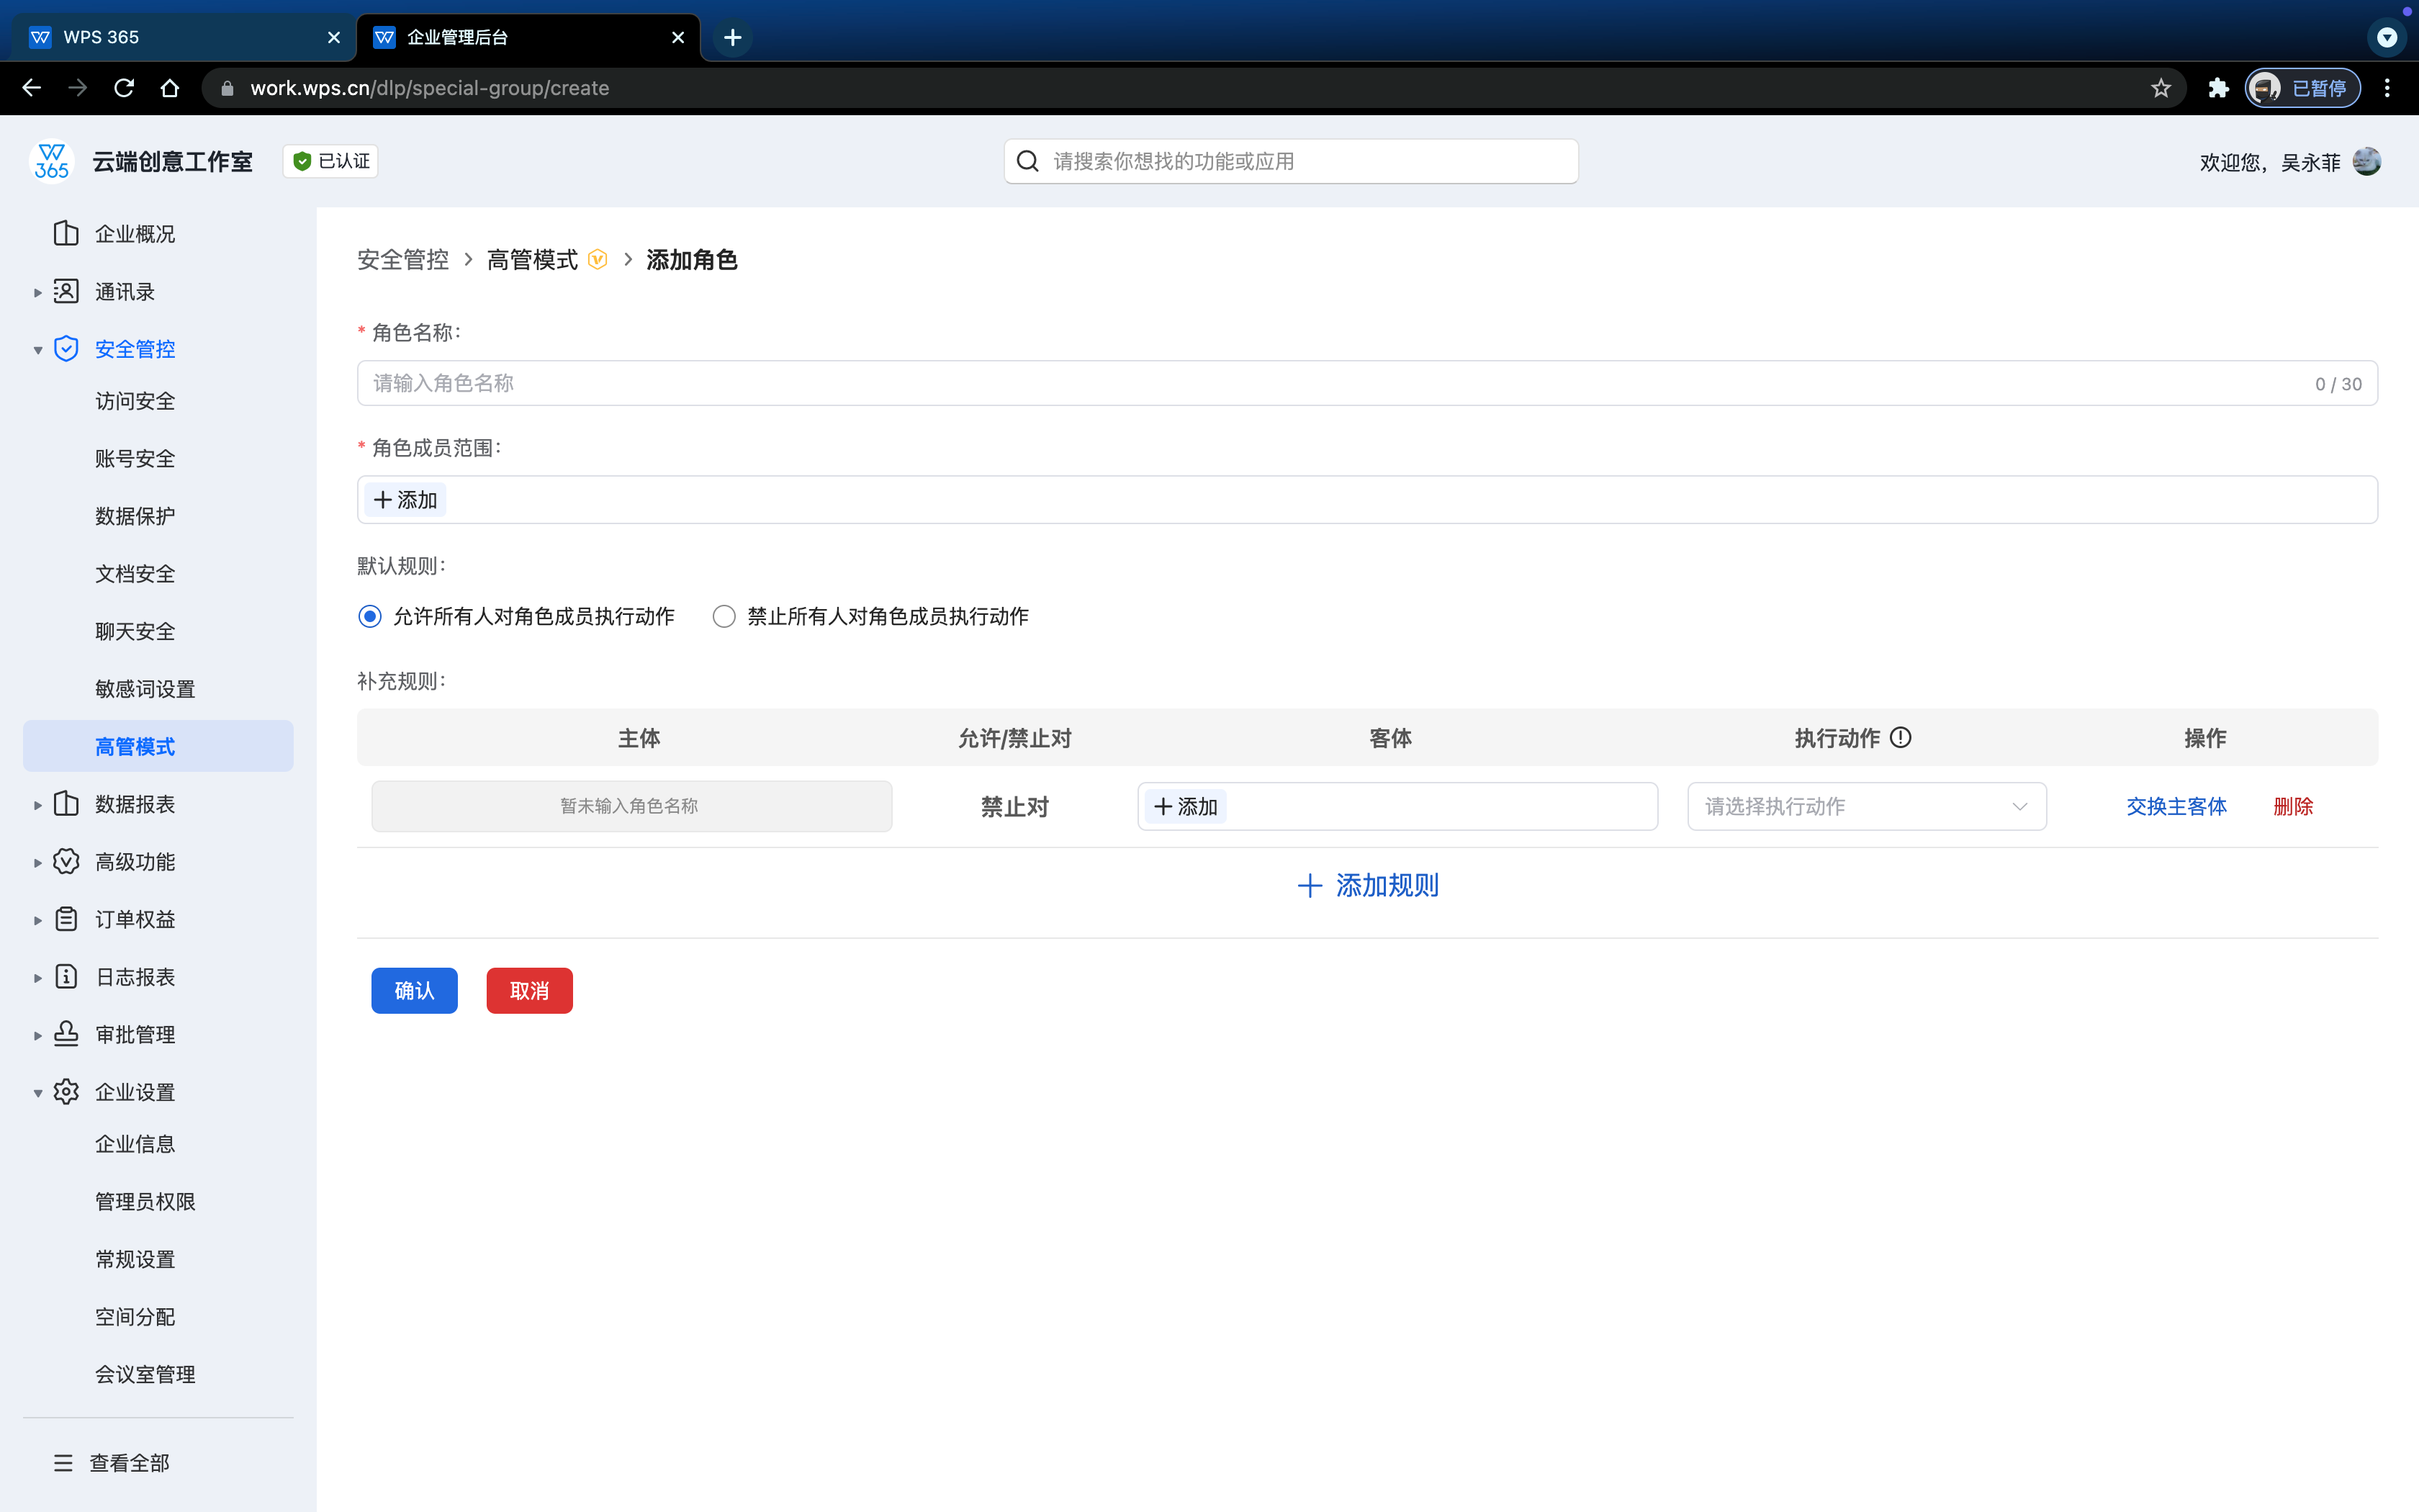Click the blue 确认 button

(414, 990)
